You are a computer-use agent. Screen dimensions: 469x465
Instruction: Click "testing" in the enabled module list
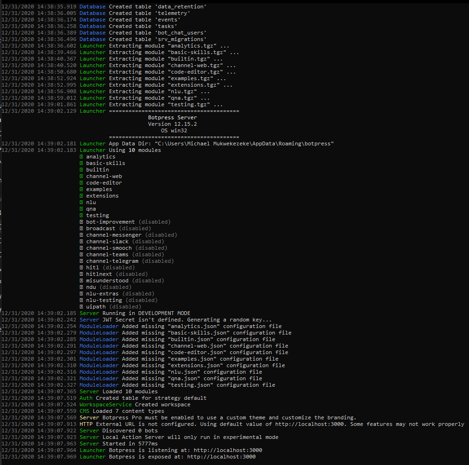click(97, 215)
